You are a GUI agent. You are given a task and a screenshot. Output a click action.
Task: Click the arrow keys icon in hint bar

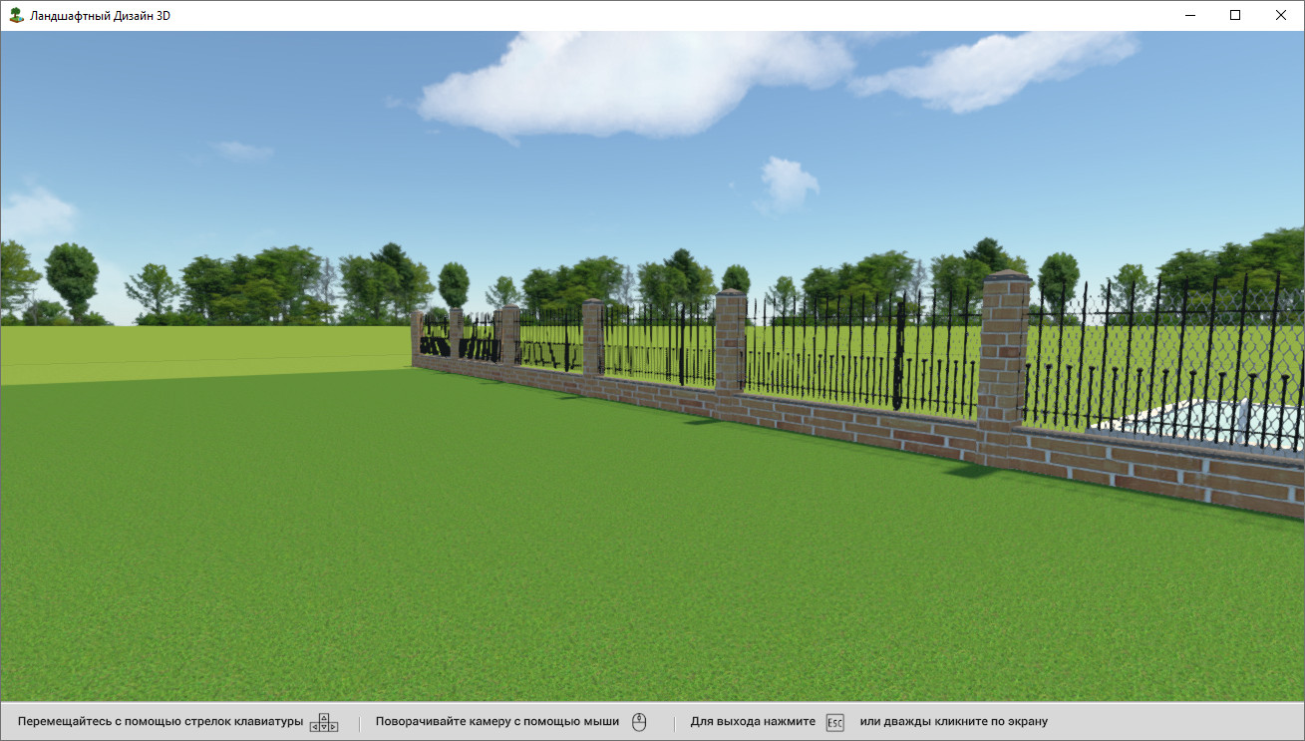[x=324, y=722]
